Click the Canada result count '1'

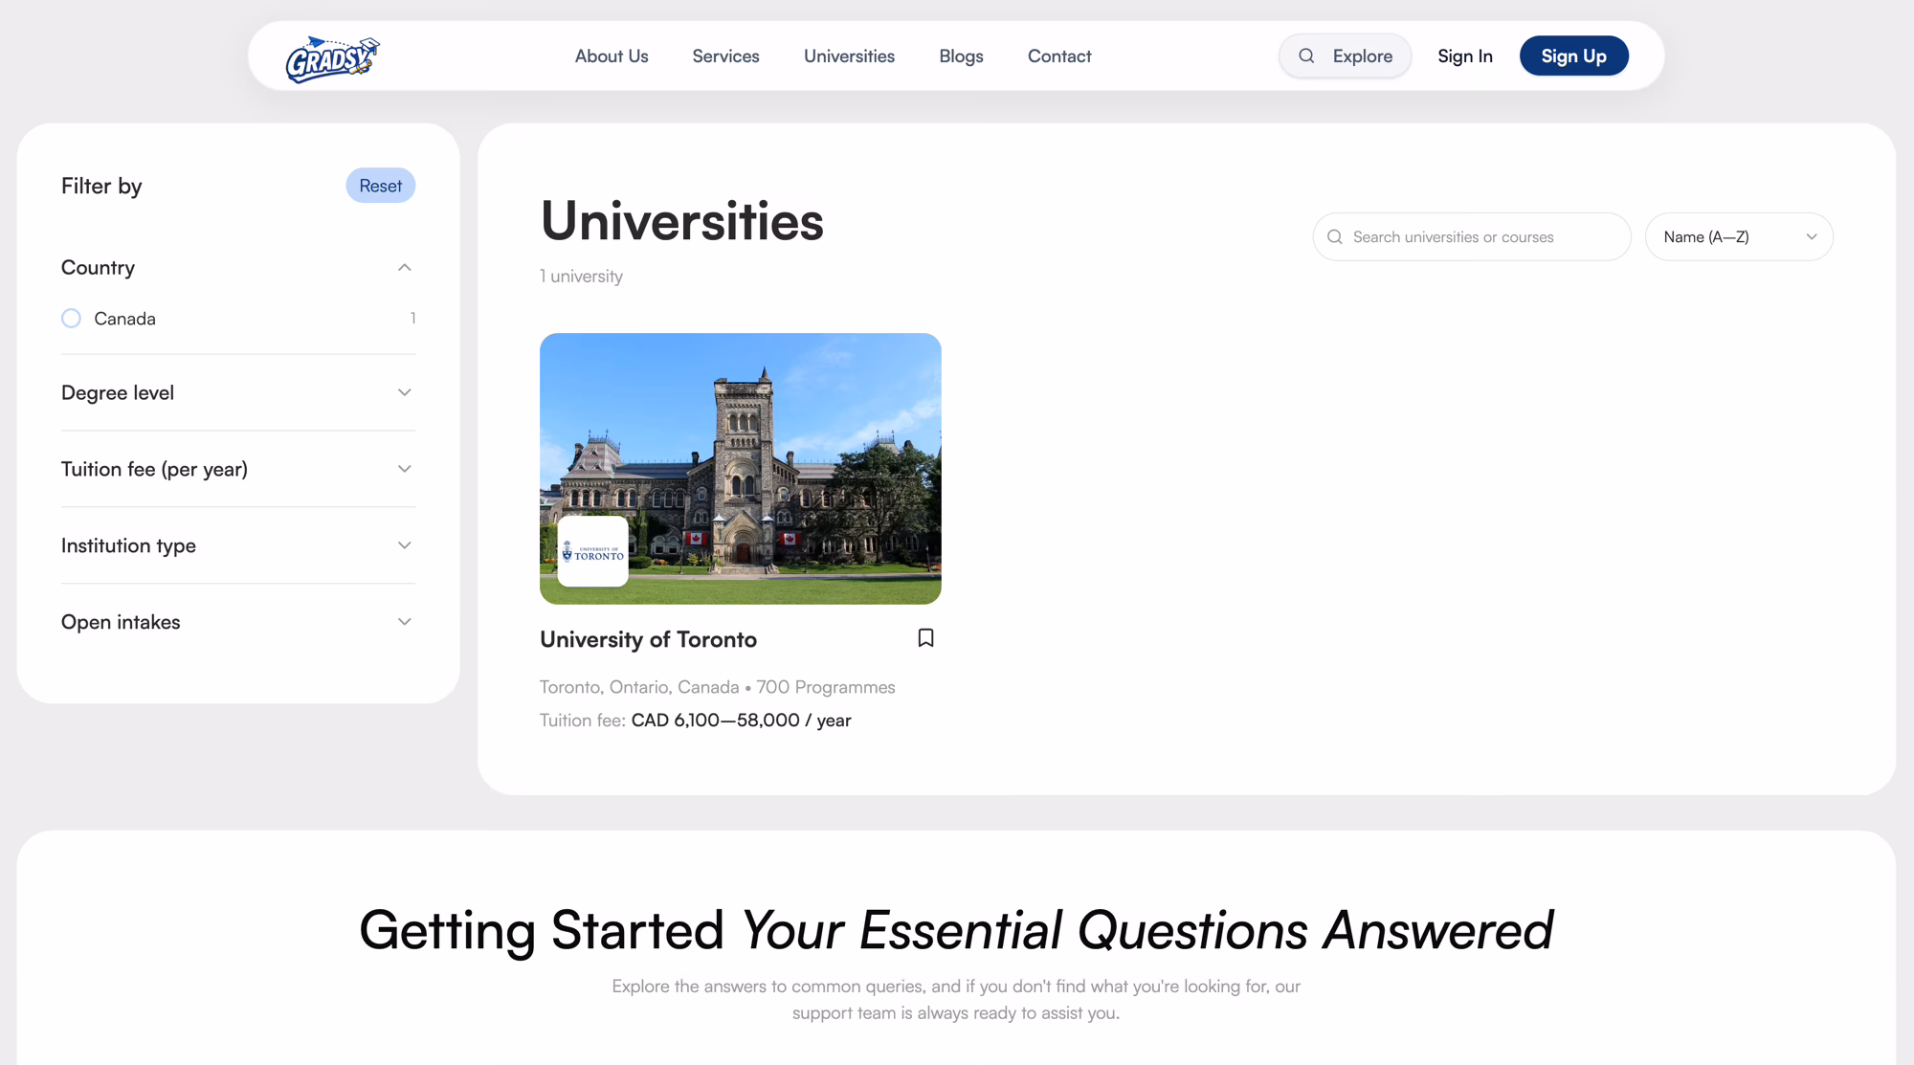tap(412, 319)
